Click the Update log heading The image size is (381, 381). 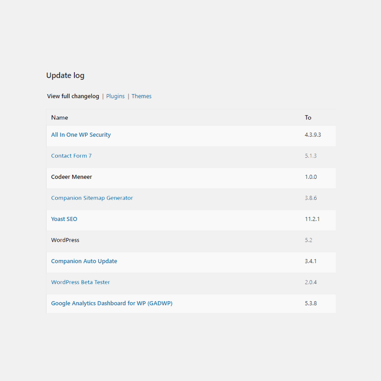point(65,75)
